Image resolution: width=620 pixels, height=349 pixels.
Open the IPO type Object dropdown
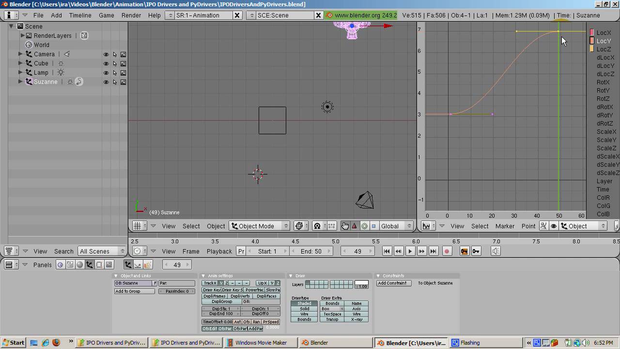(x=583, y=226)
